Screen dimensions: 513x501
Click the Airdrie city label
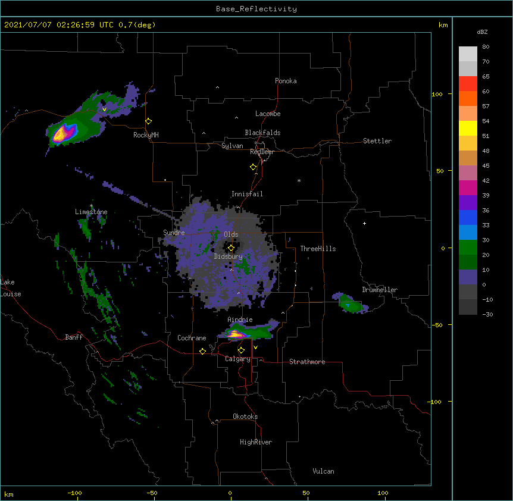click(x=240, y=320)
